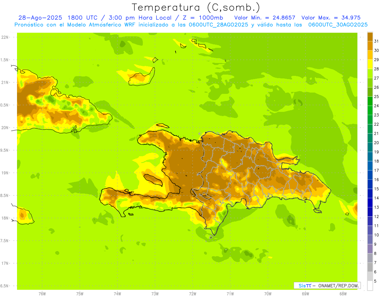Click the "68W" longitude label
This screenshot has width=385, height=298.
tap(343, 294)
